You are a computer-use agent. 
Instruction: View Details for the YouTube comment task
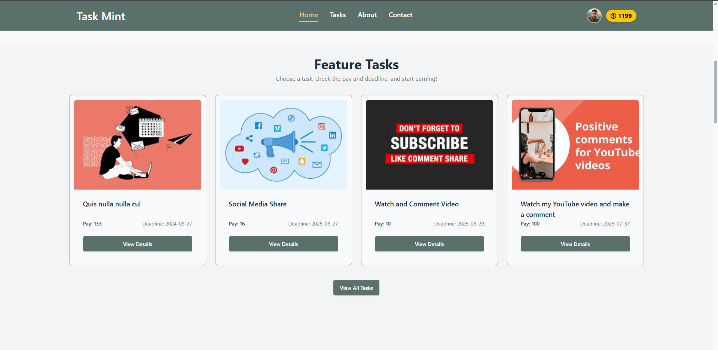click(x=575, y=244)
